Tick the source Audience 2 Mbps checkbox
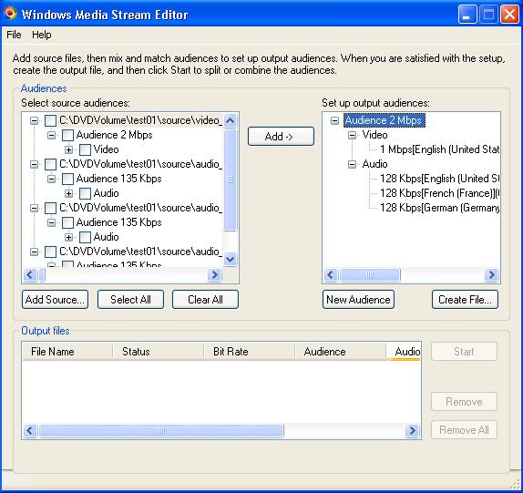The width and height of the screenshot is (523, 493). click(67, 135)
